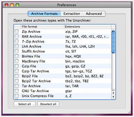Select the 'LhA Archive' row text

(31, 46)
